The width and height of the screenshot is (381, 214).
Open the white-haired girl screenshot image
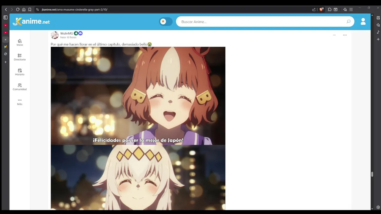138,177
